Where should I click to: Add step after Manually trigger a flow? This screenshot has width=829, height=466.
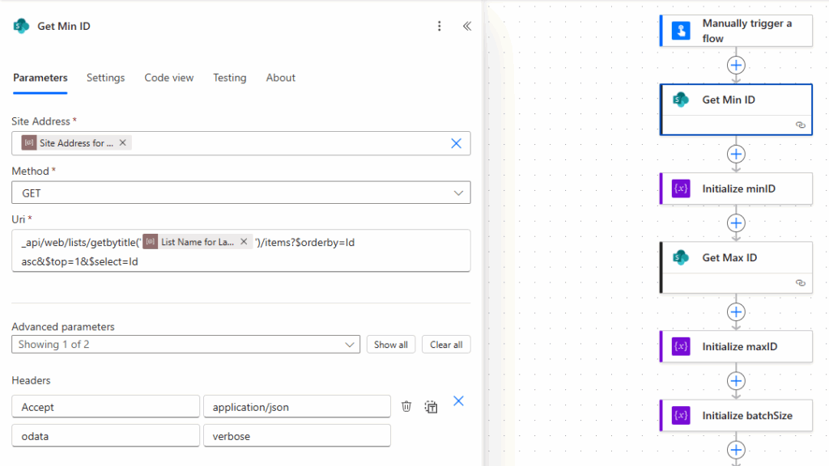(736, 66)
